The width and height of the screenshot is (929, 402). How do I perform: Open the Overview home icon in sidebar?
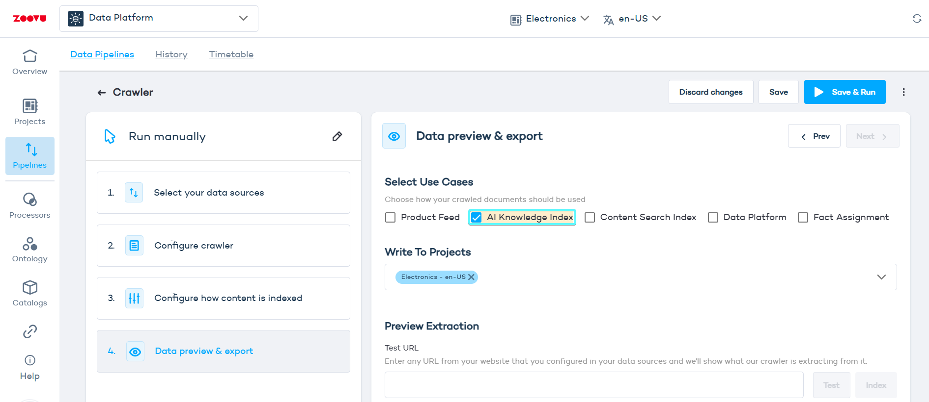tap(29, 56)
